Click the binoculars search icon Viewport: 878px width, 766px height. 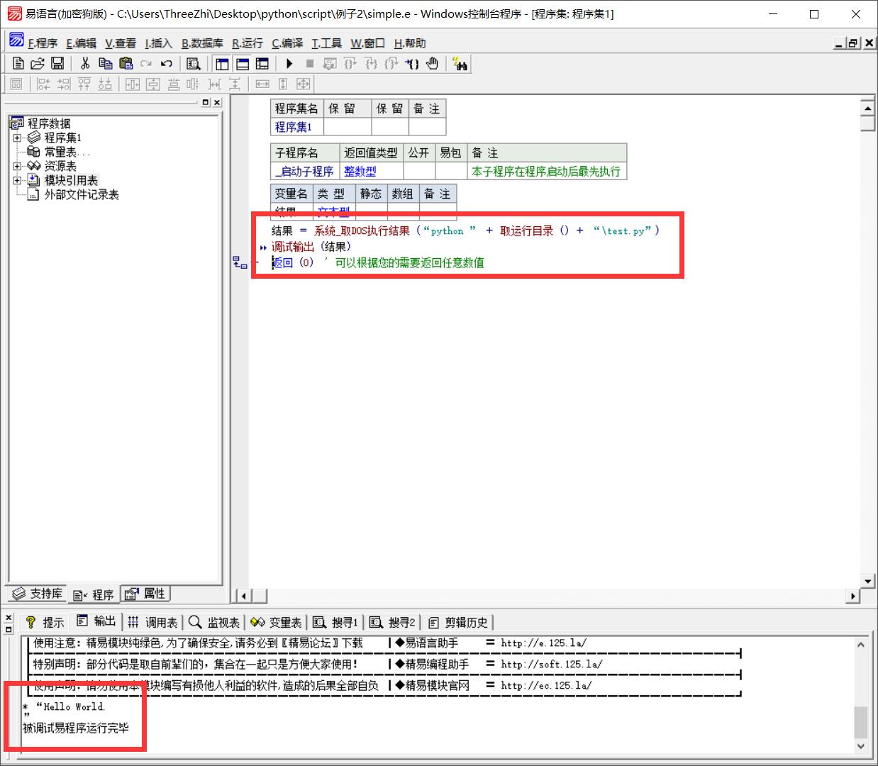[x=460, y=65]
